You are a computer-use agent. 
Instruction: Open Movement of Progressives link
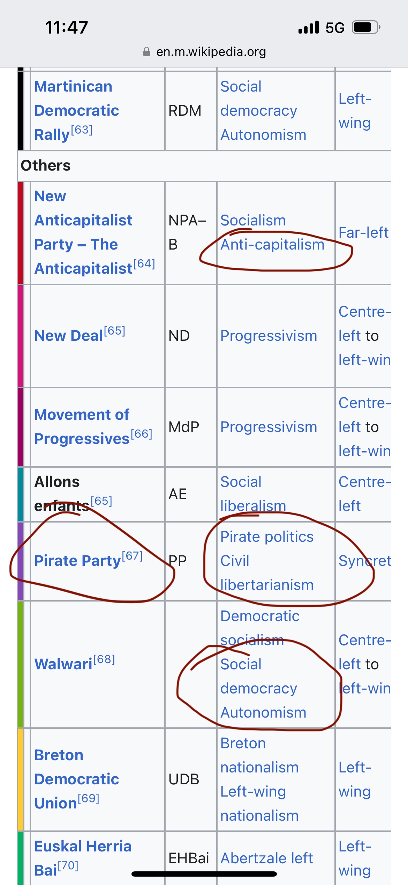tap(82, 426)
